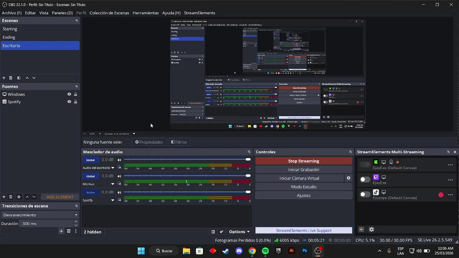Open more options for Kick EjayExe target

pyautogui.click(x=450, y=165)
